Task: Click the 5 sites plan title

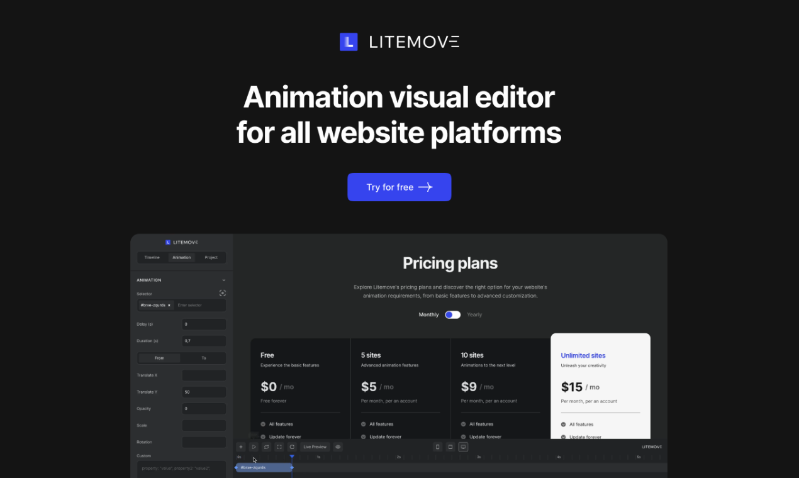Action: click(x=371, y=355)
